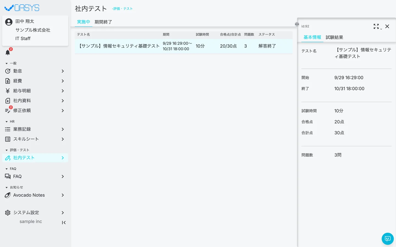Viewport: 396px width, 247px height.
Task: Collapse the FAQ section header
Action: point(11,169)
